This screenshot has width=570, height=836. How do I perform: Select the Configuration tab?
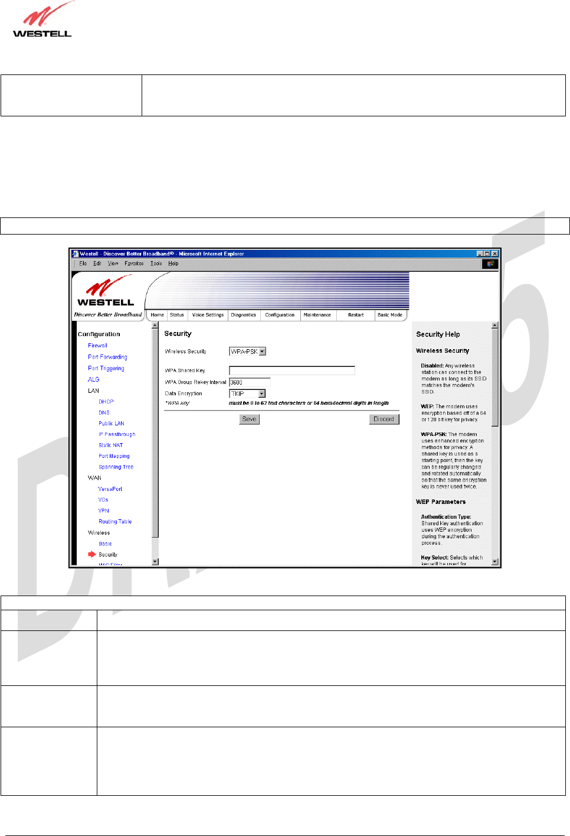pyautogui.click(x=280, y=315)
